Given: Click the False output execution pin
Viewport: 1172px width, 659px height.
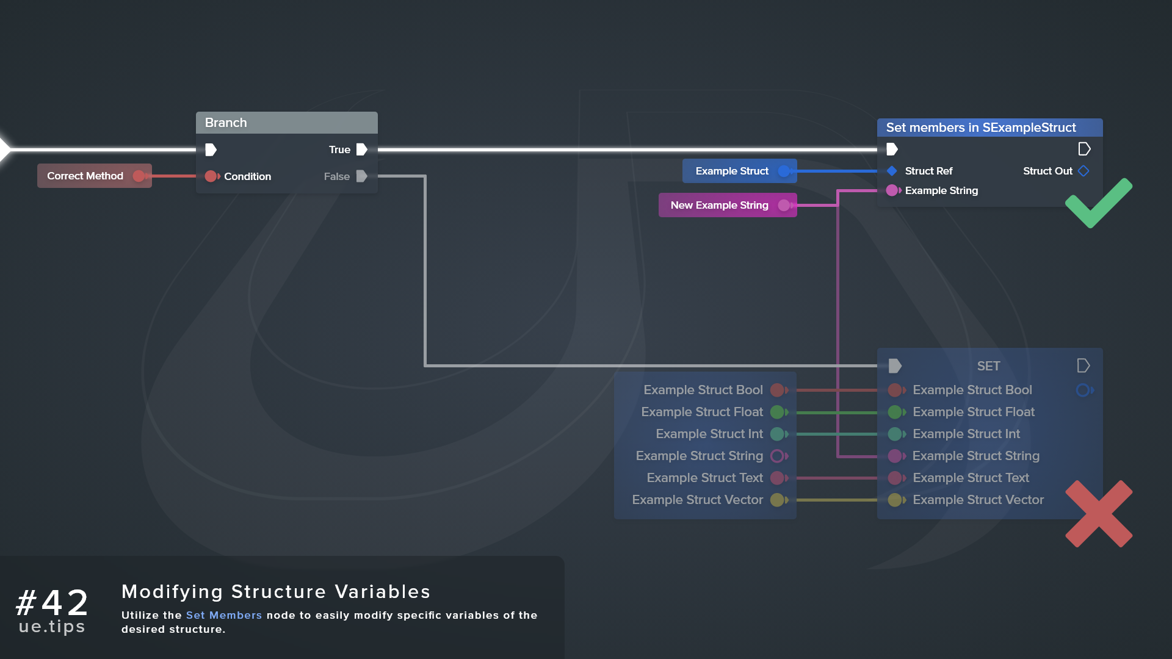Looking at the screenshot, I should (x=361, y=176).
